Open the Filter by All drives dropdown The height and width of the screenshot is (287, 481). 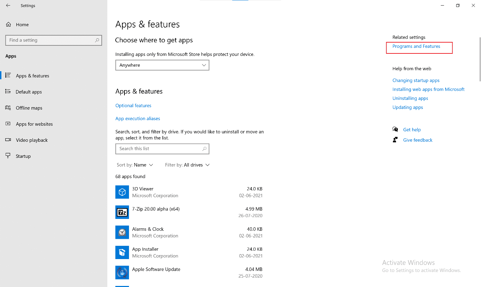187,165
